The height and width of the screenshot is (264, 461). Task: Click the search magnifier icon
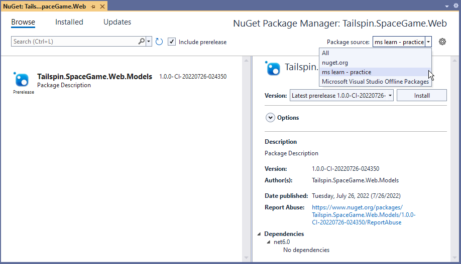point(142,42)
